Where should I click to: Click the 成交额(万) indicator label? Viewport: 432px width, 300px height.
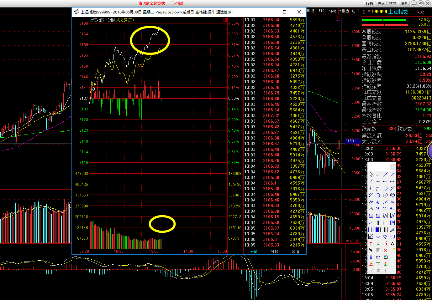coord(125,20)
